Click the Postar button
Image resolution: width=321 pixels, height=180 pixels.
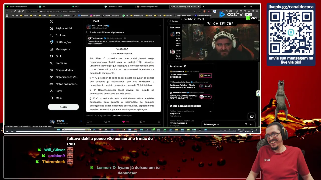coord(63,107)
